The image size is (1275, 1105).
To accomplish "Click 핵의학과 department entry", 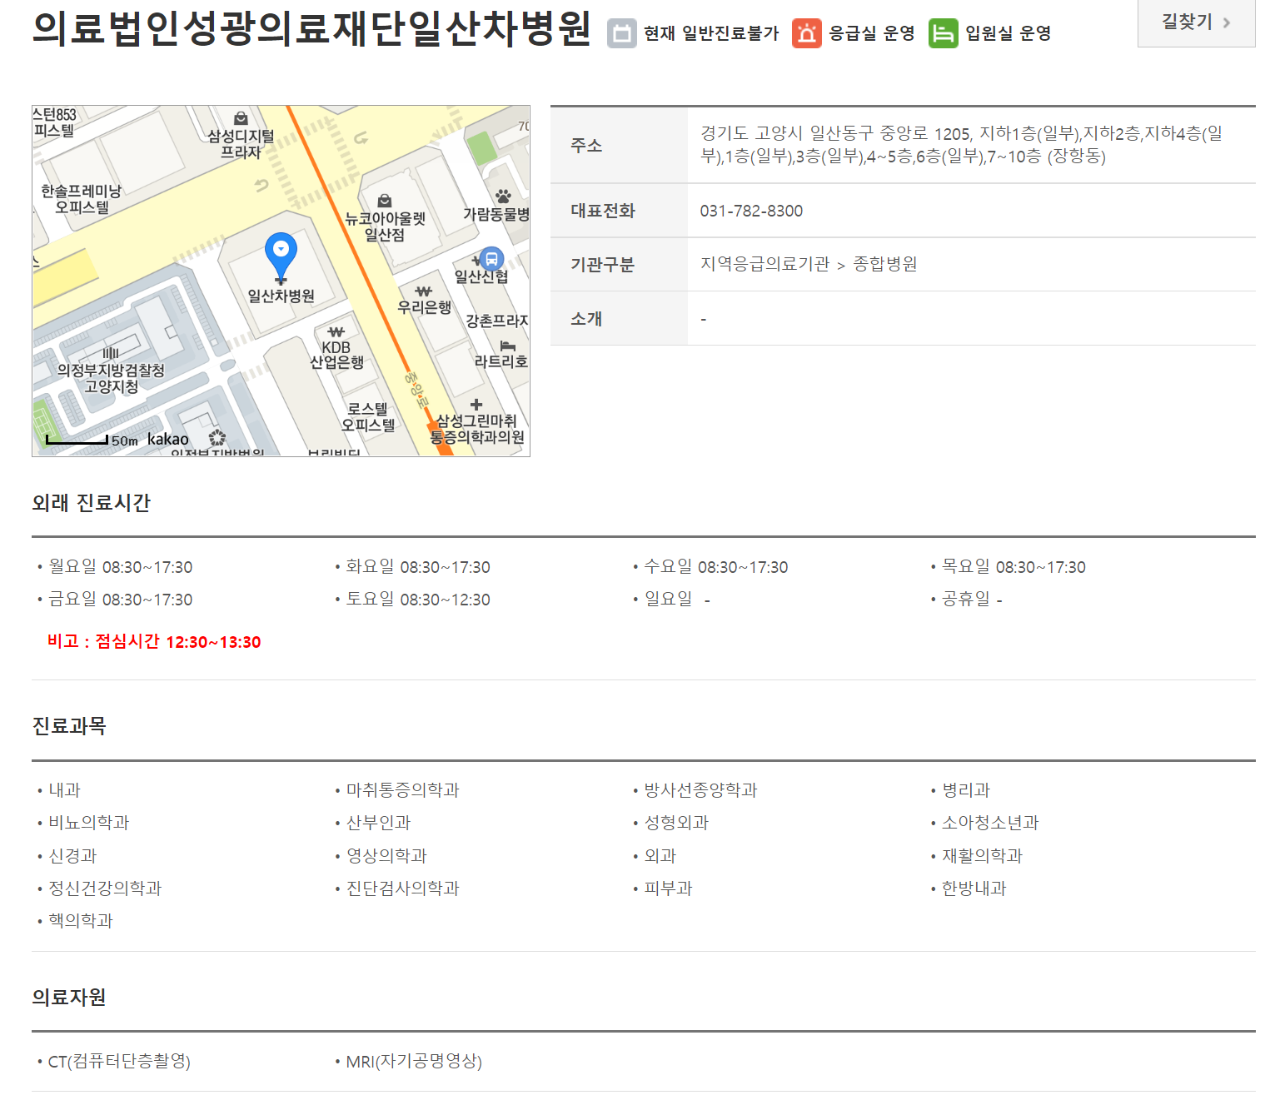I will coord(81,921).
